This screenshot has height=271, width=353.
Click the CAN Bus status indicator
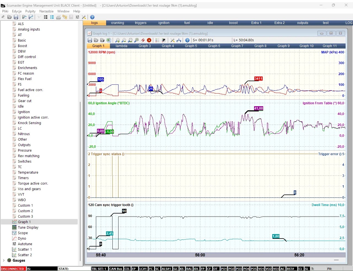[x=116, y=269]
